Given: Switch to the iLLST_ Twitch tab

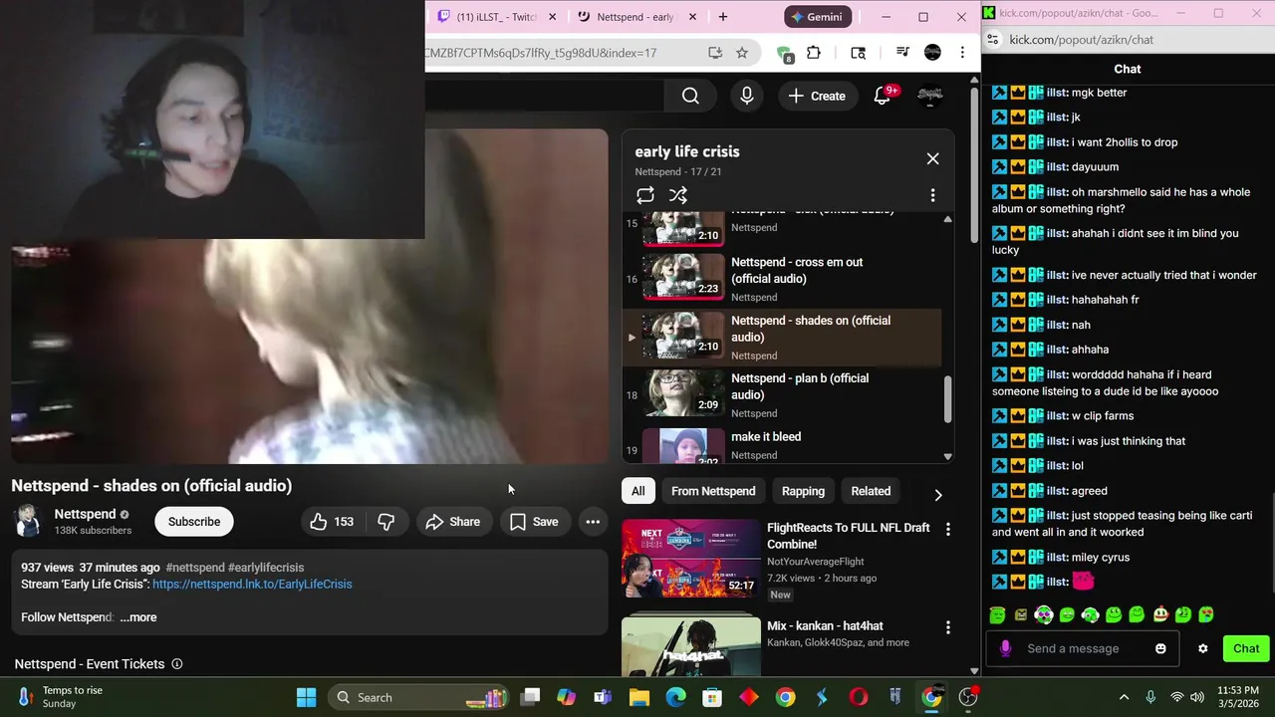Looking at the screenshot, I should [x=495, y=17].
